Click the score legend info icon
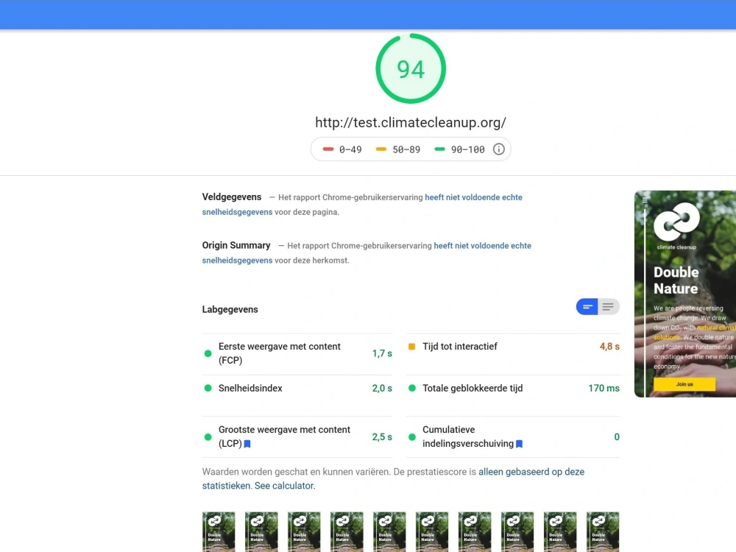This screenshot has width=736, height=552. pyautogui.click(x=498, y=149)
